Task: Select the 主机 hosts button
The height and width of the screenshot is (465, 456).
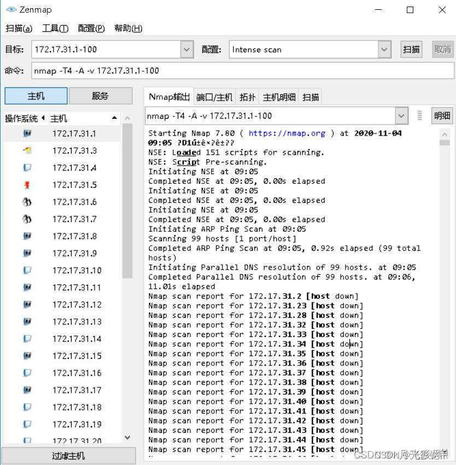Action: (36, 96)
